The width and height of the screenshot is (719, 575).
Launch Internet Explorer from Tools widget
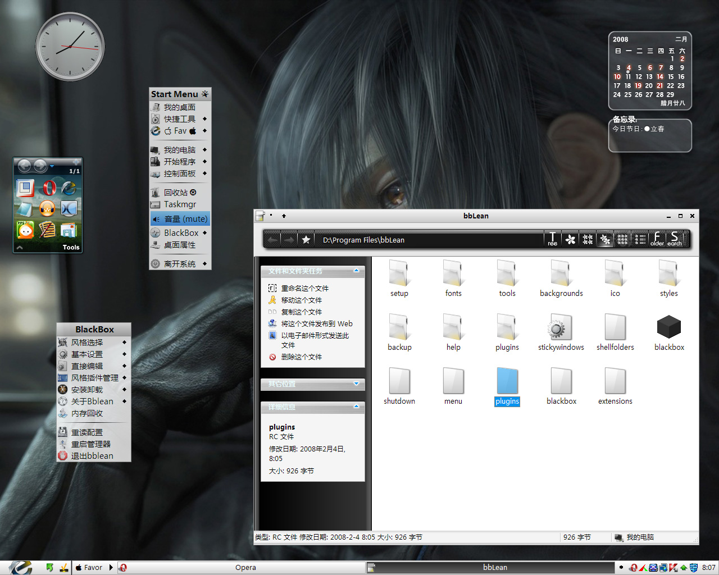pos(69,188)
